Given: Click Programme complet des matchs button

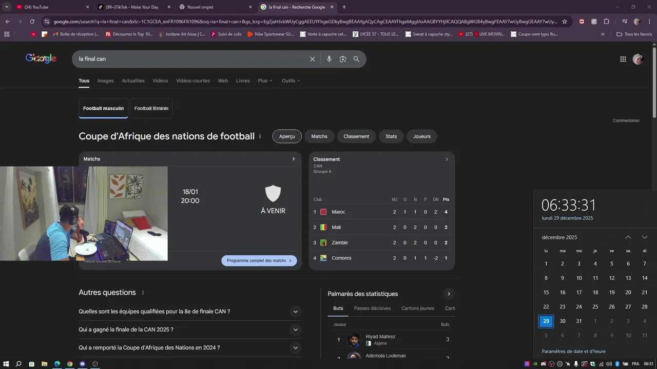Looking at the screenshot, I should 259,260.
